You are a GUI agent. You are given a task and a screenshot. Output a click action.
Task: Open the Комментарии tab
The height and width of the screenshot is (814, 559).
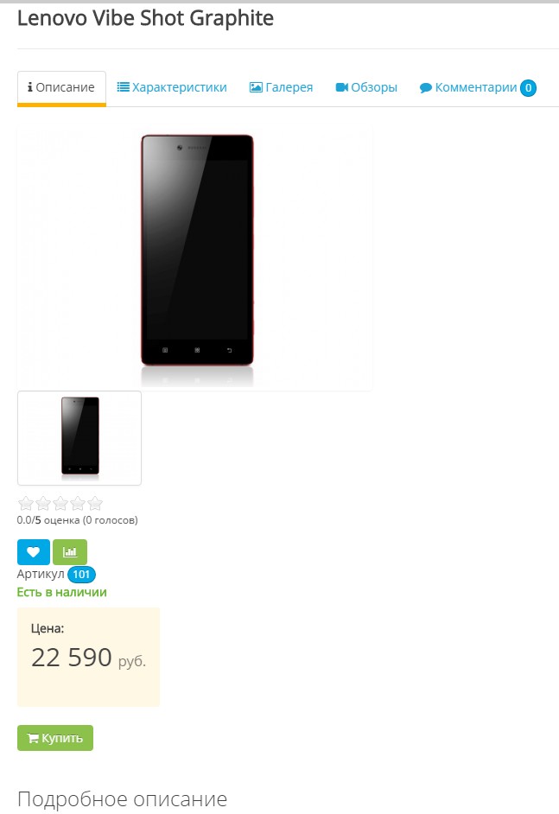(x=478, y=88)
